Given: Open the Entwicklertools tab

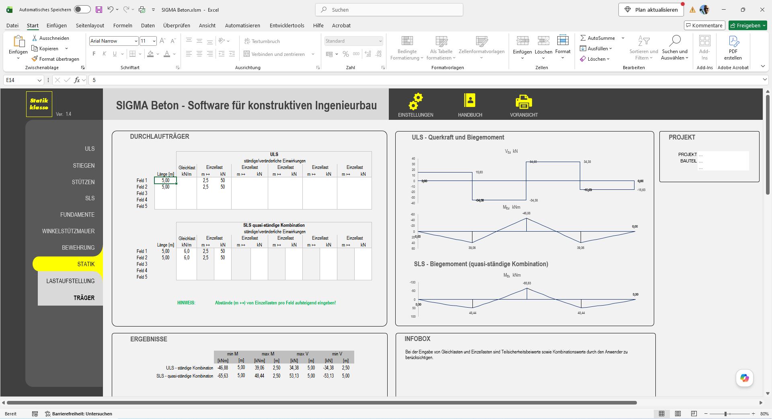Looking at the screenshot, I should click(x=287, y=25).
